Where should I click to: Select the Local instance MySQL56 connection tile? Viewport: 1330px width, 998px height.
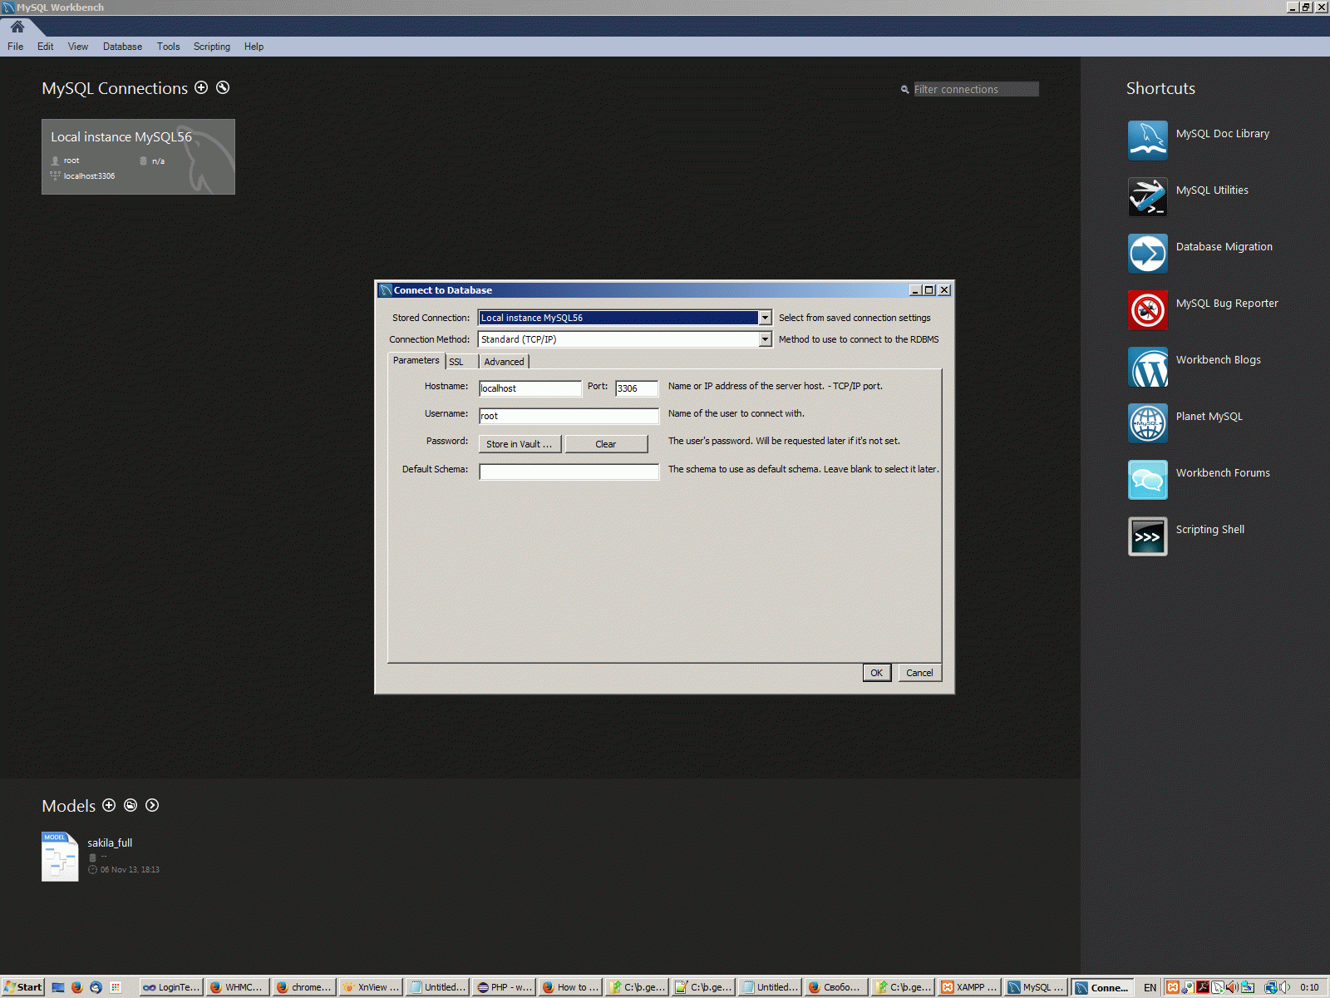coord(138,156)
